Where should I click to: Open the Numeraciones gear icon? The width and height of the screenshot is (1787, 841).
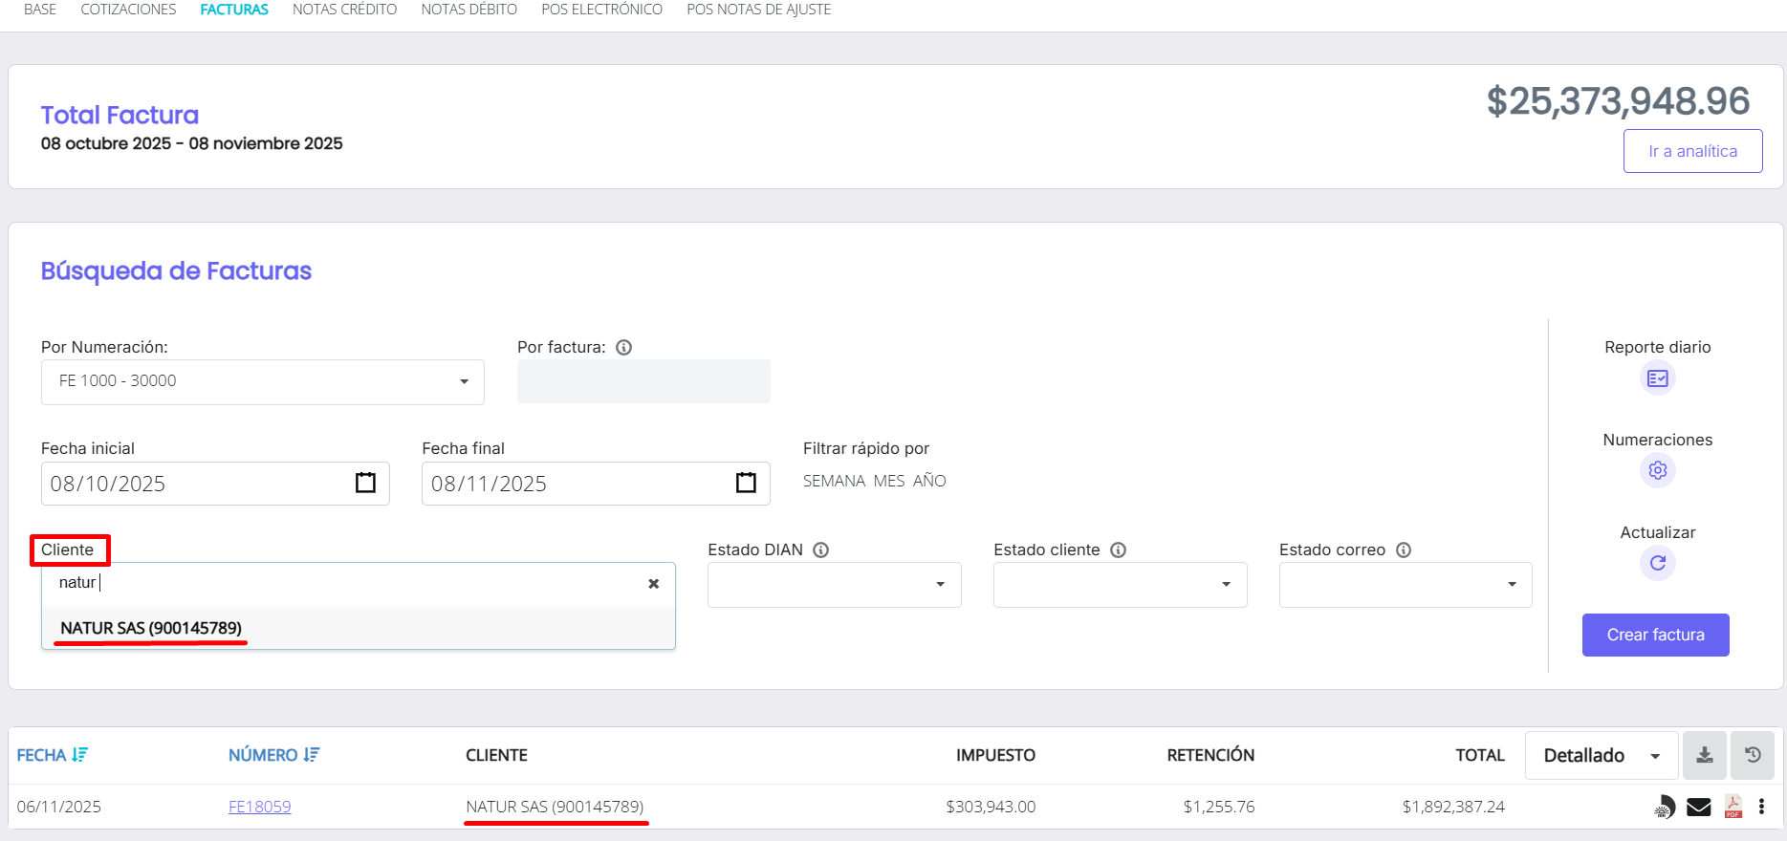click(1657, 470)
